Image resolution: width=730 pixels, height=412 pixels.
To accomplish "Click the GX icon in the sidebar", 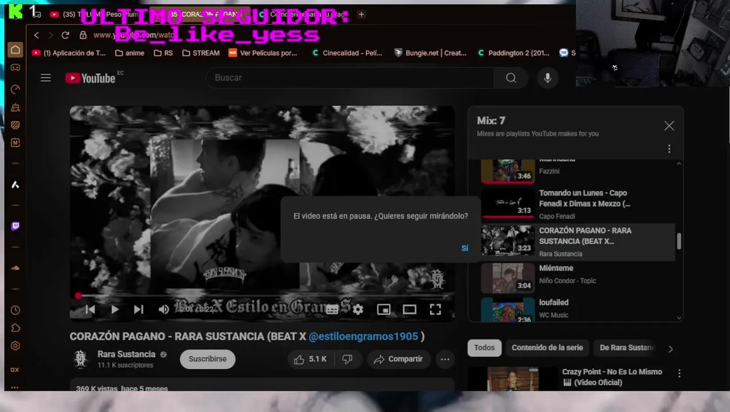I will point(15,370).
